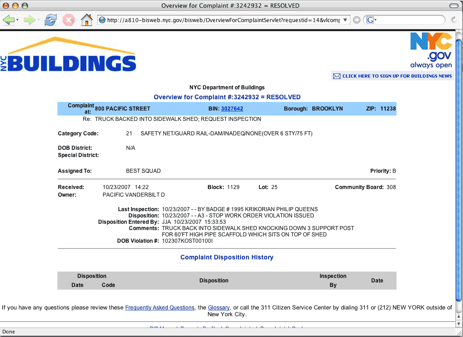Click the globe site icon in address bar
Screen dimensions: 463x337
(x=102, y=20)
